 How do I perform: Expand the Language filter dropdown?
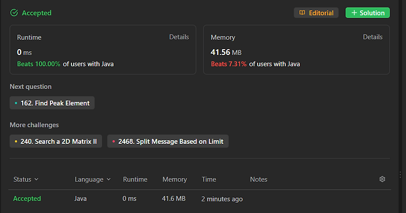coord(93,179)
